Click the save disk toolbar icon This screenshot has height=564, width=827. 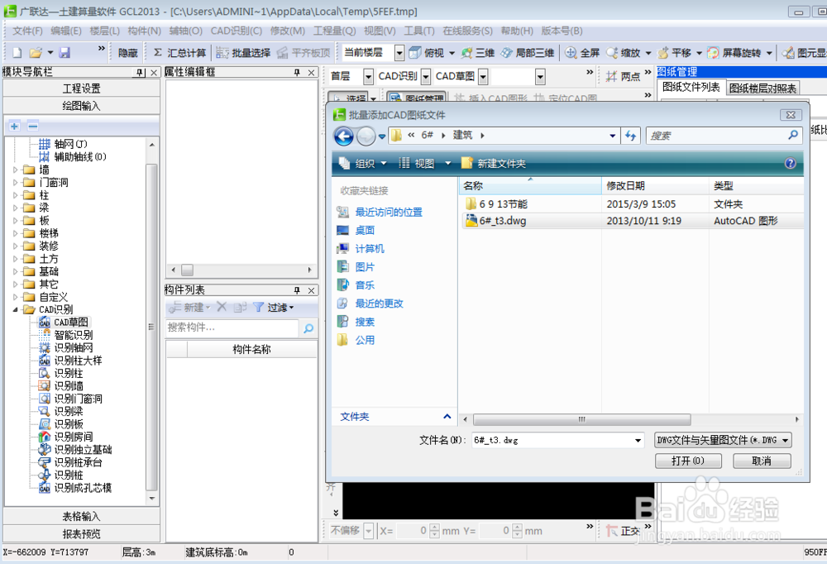[65, 52]
